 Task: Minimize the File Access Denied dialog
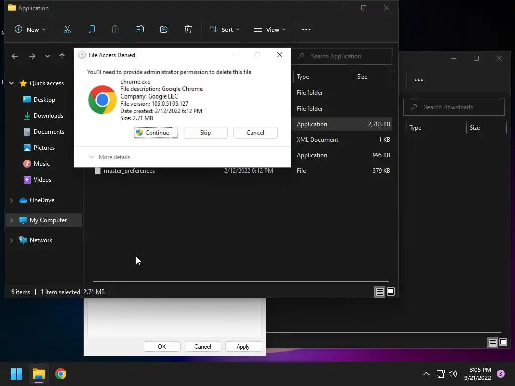coord(235,55)
